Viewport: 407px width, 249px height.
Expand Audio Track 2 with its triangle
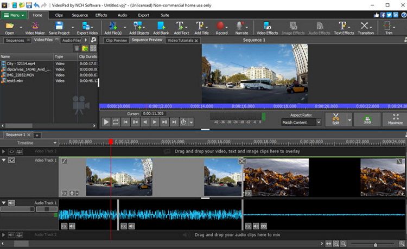[4, 235]
